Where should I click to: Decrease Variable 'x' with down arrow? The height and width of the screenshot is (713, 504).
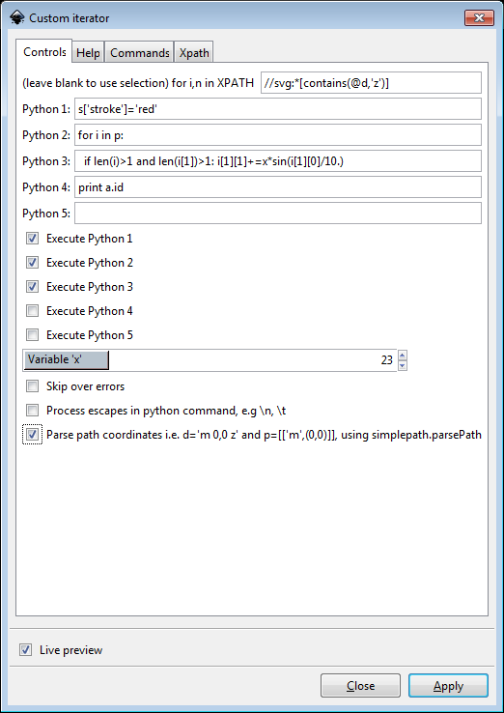pos(403,365)
